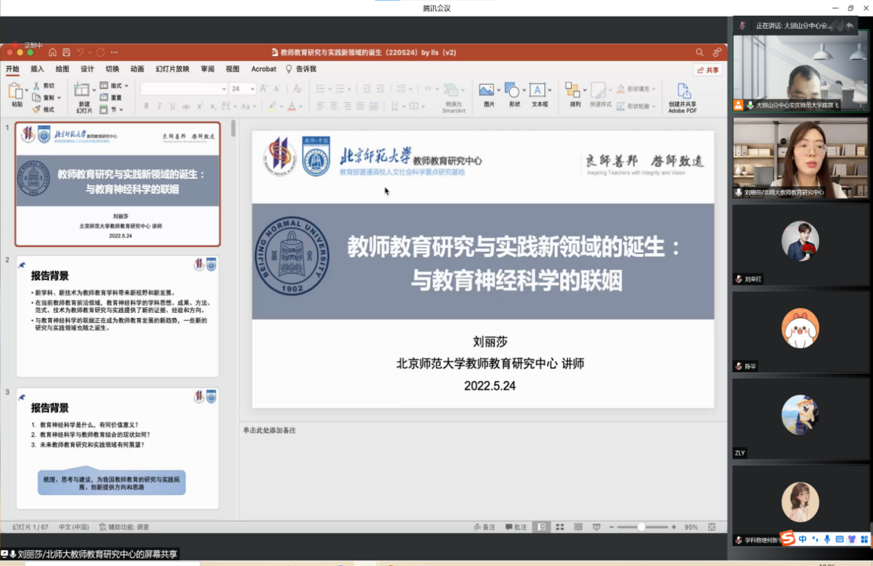
Task: Toggle the 批注 comments pane
Action: pos(516,527)
